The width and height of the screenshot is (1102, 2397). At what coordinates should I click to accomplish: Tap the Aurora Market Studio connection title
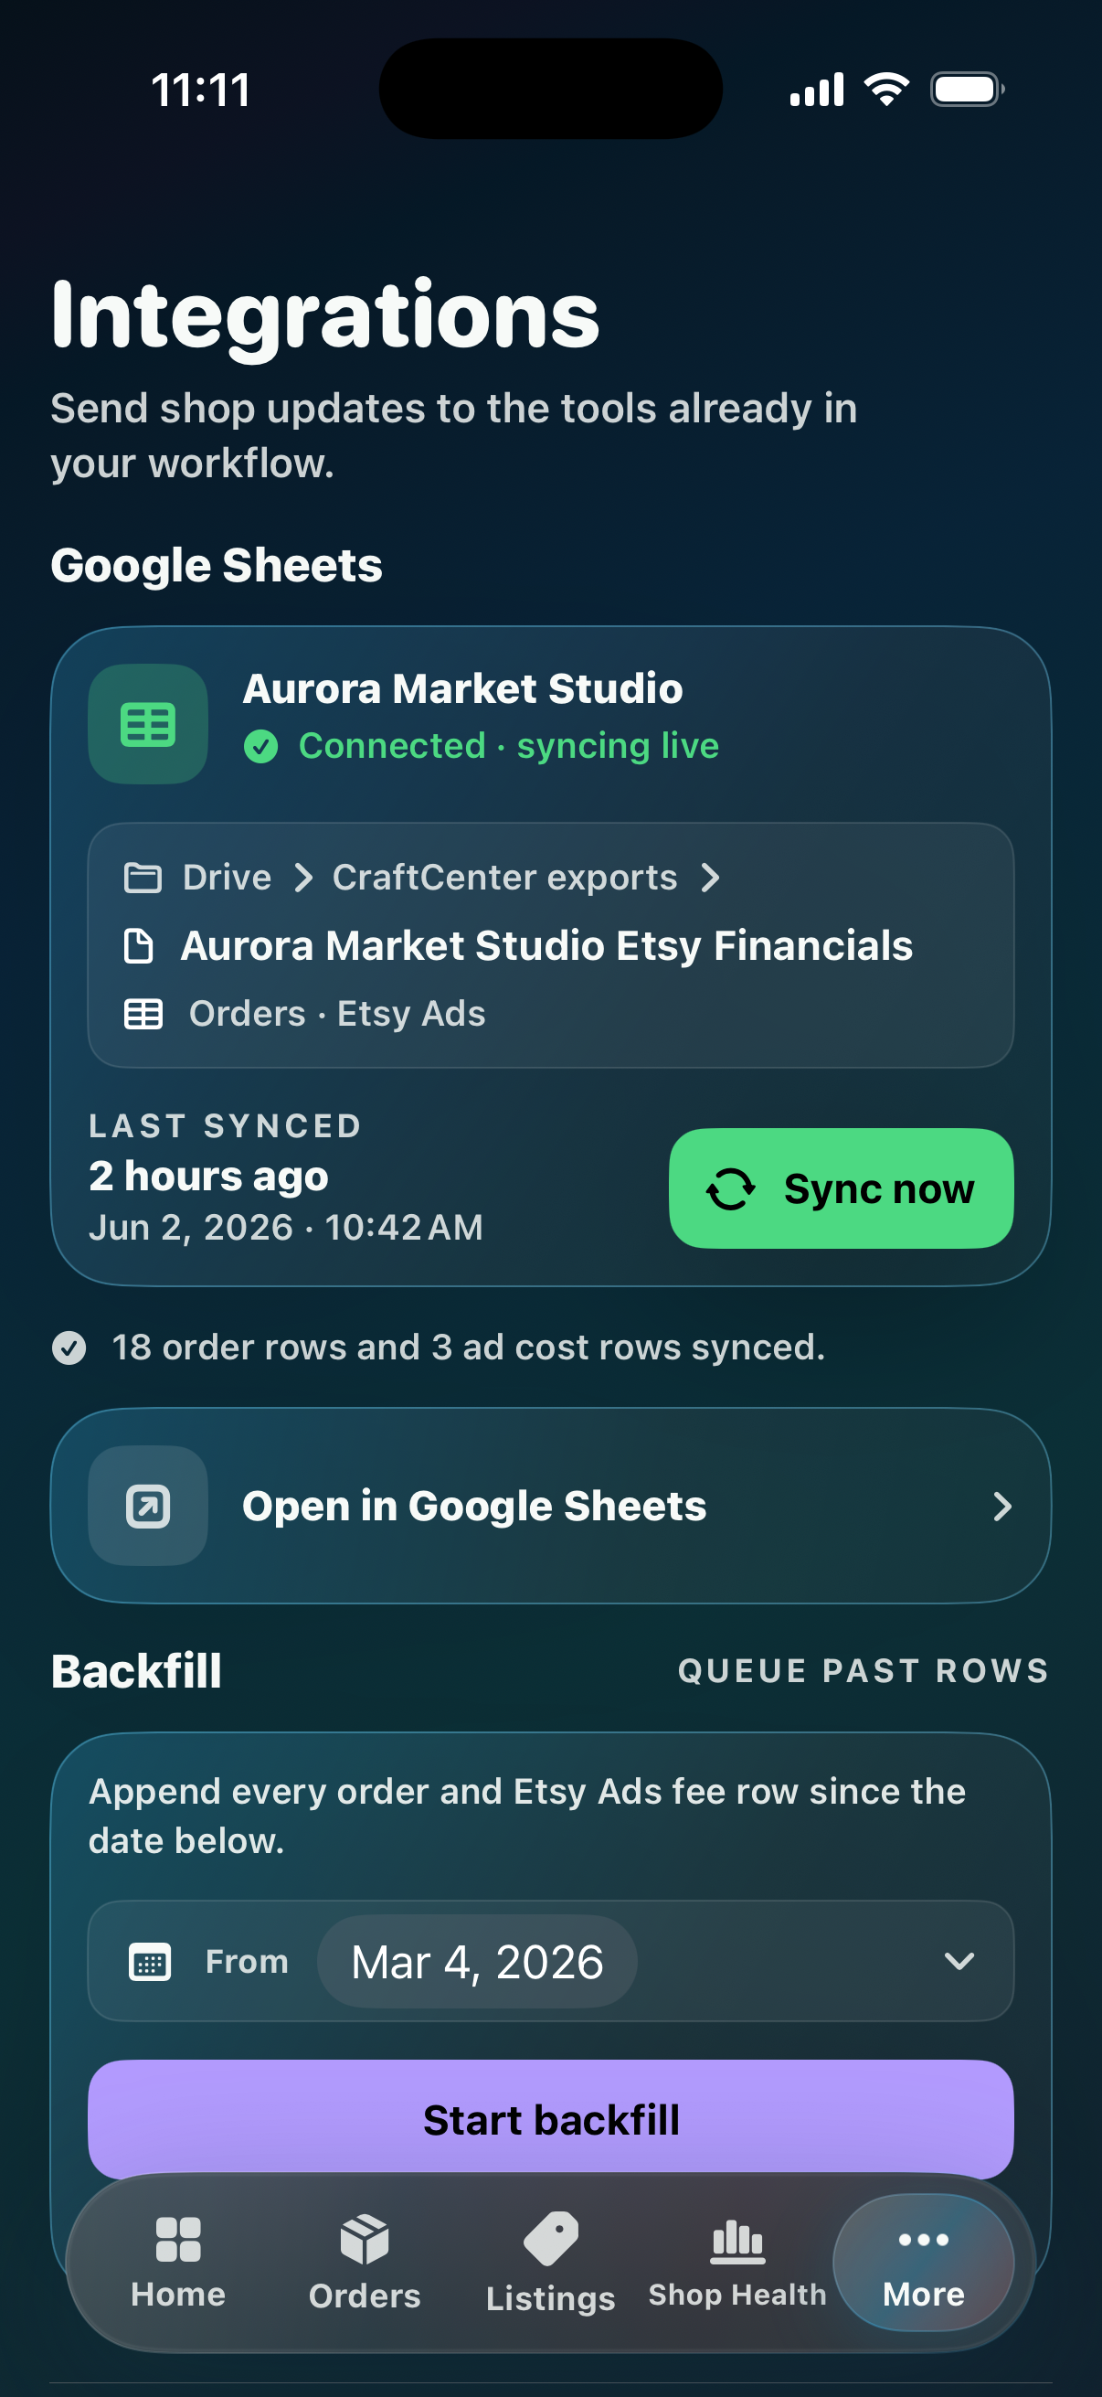coord(463,688)
